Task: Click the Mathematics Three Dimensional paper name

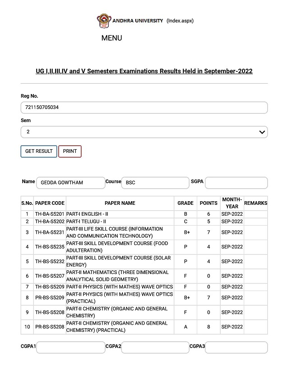Action: [117, 276]
